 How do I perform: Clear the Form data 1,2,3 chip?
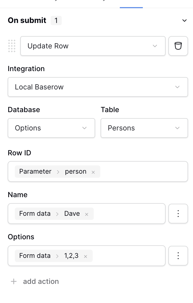tap(86, 257)
